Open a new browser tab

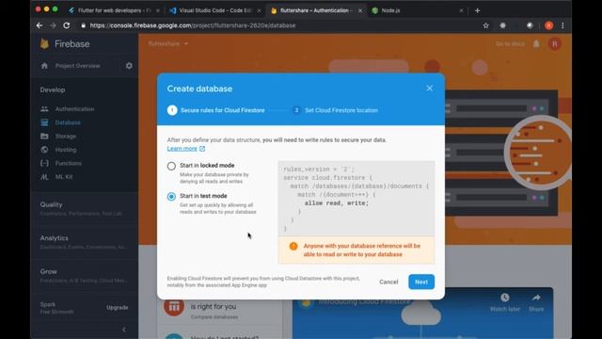[x=477, y=10]
